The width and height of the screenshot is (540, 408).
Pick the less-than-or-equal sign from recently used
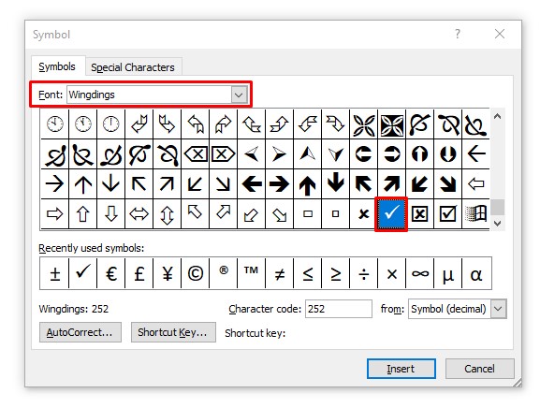[x=307, y=273]
